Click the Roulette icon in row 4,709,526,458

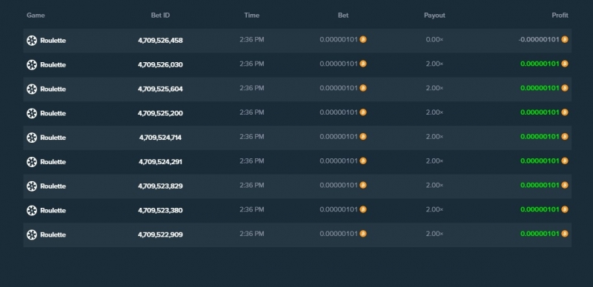click(32, 41)
